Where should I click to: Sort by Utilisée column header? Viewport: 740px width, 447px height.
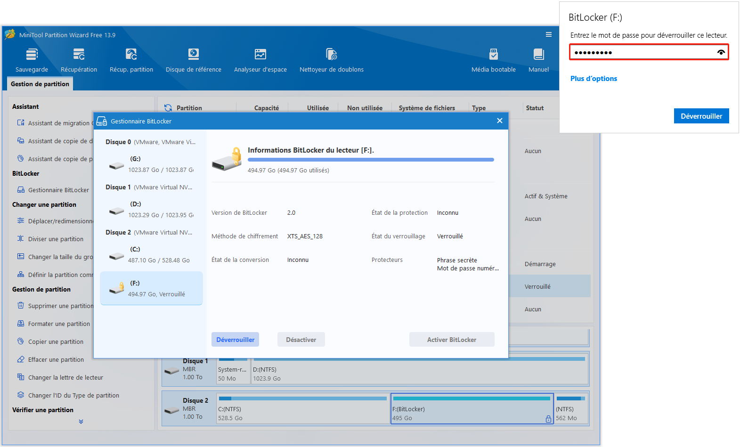tap(318, 108)
